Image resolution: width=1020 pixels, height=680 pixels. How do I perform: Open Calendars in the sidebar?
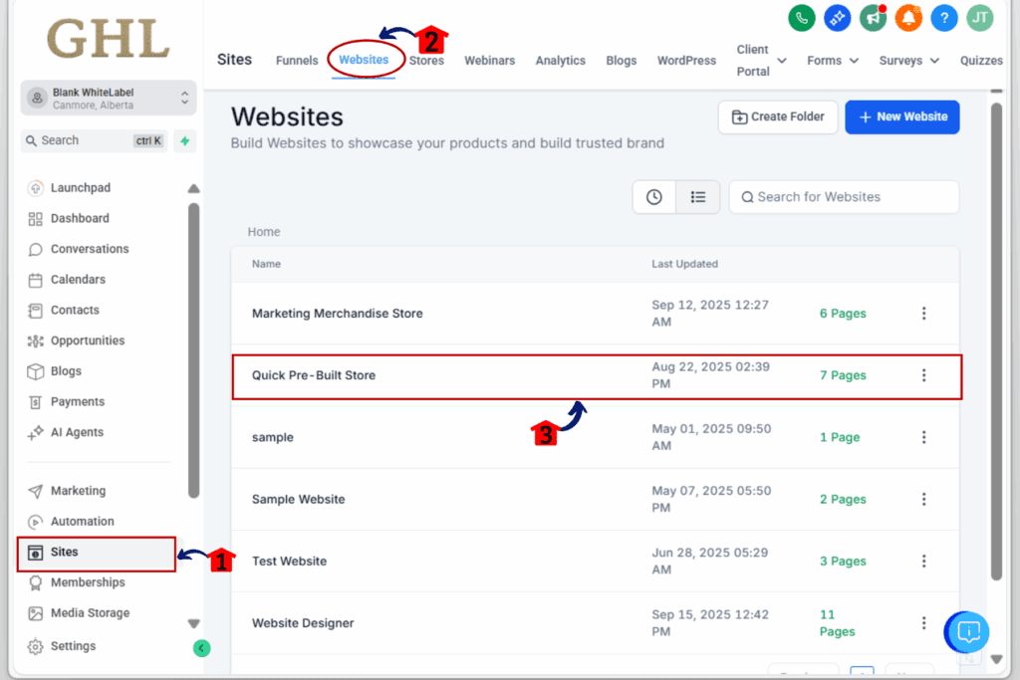78,280
